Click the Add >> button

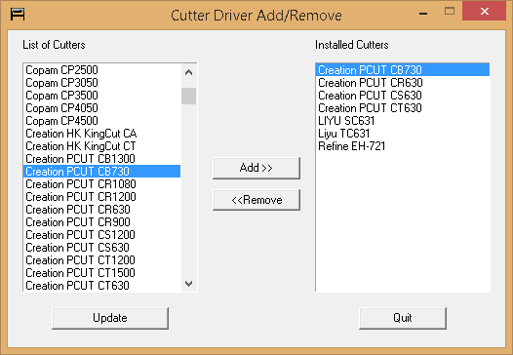coord(256,168)
